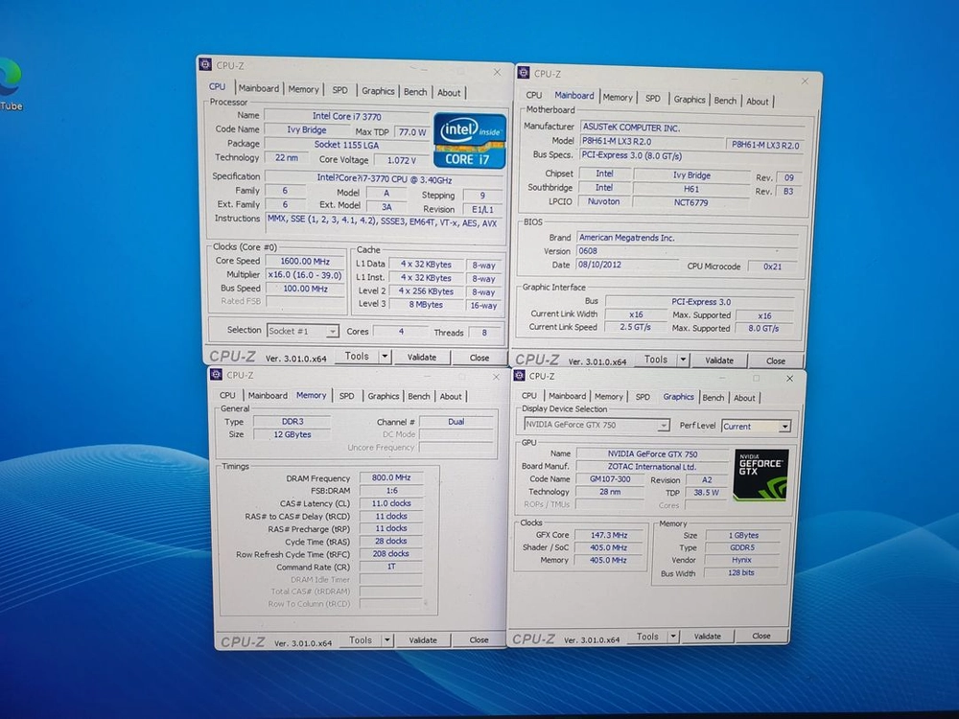Image resolution: width=959 pixels, height=719 pixels.
Task: Click CPU-Z title icon in Graphics window
Action: pyautogui.click(x=519, y=376)
